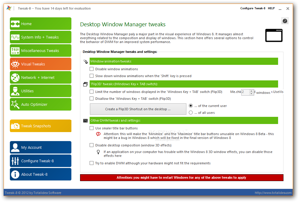Click Create a Flip3D Shortcut on the desktop
The image size is (299, 202).
click(138, 109)
